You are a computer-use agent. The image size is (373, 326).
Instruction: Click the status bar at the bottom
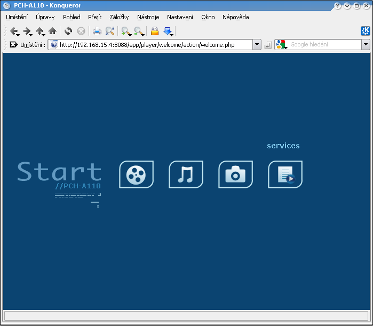pos(186,316)
